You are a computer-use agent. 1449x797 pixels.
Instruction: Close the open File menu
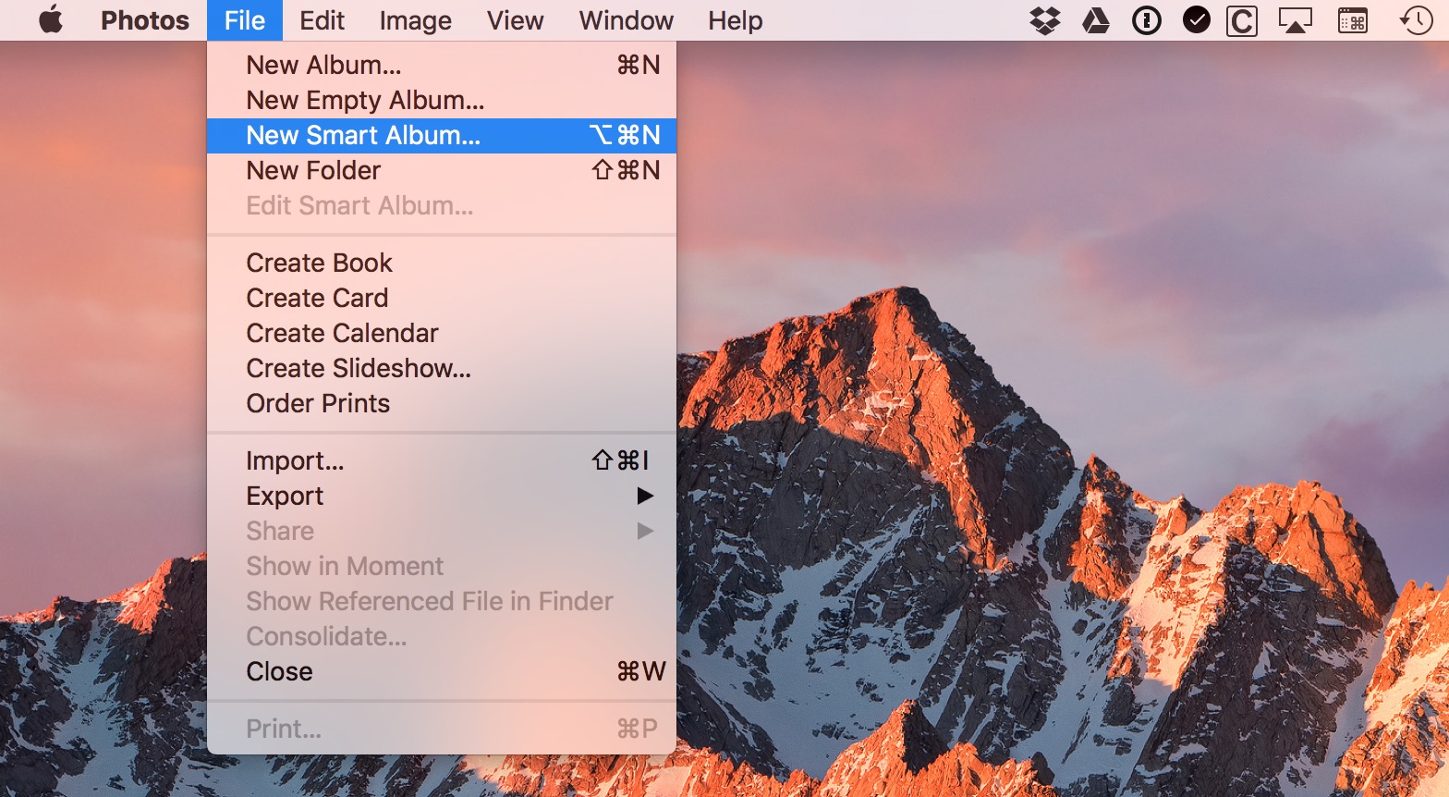(x=245, y=20)
